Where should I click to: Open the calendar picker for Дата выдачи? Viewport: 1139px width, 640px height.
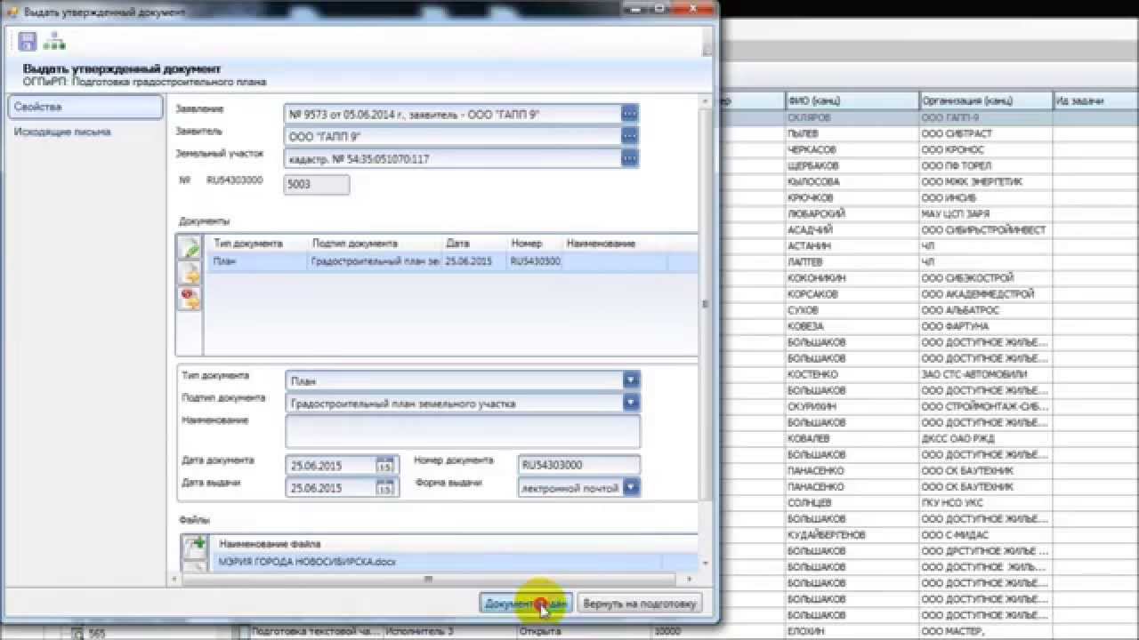(385, 487)
